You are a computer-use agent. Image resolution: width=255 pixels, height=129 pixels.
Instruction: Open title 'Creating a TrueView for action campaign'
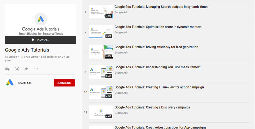pyautogui.click(x=159, y=87)
